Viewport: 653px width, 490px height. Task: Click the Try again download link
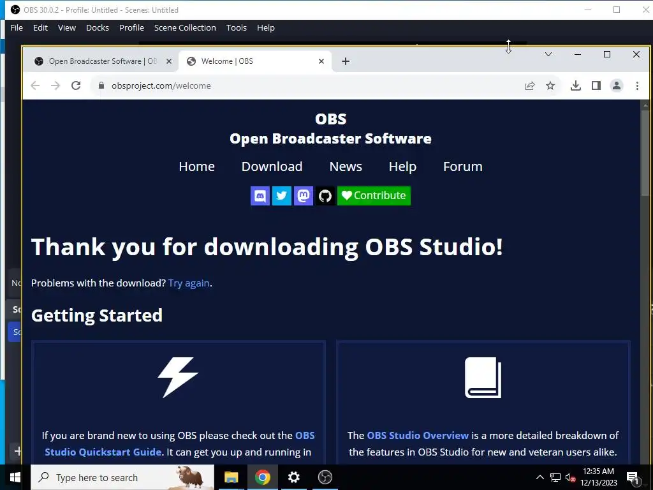189,283
